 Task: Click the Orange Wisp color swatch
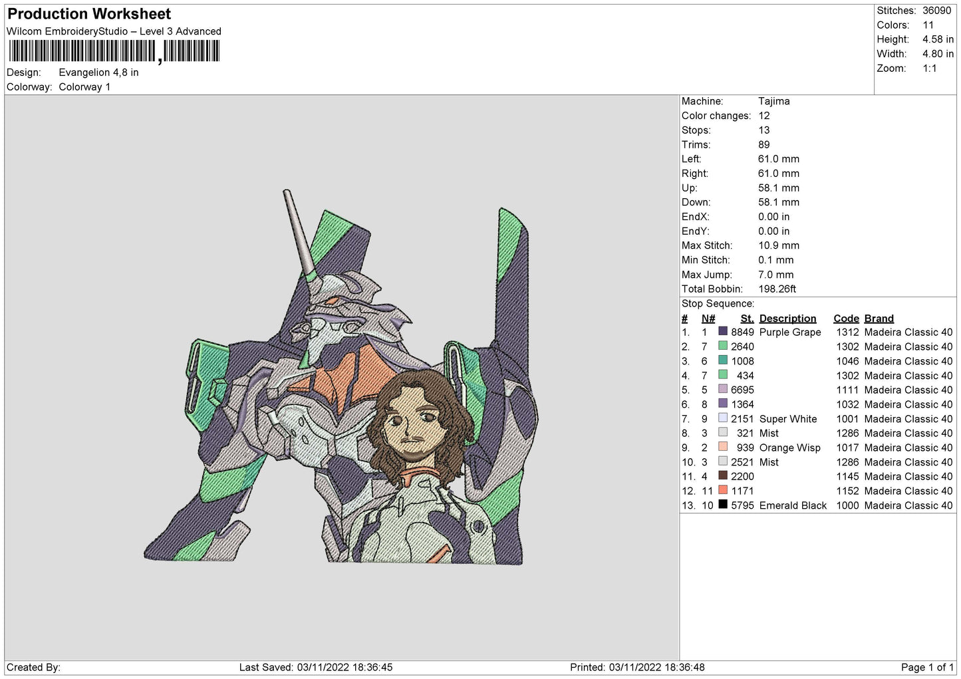pyautogui.click(x=723, y=447)
